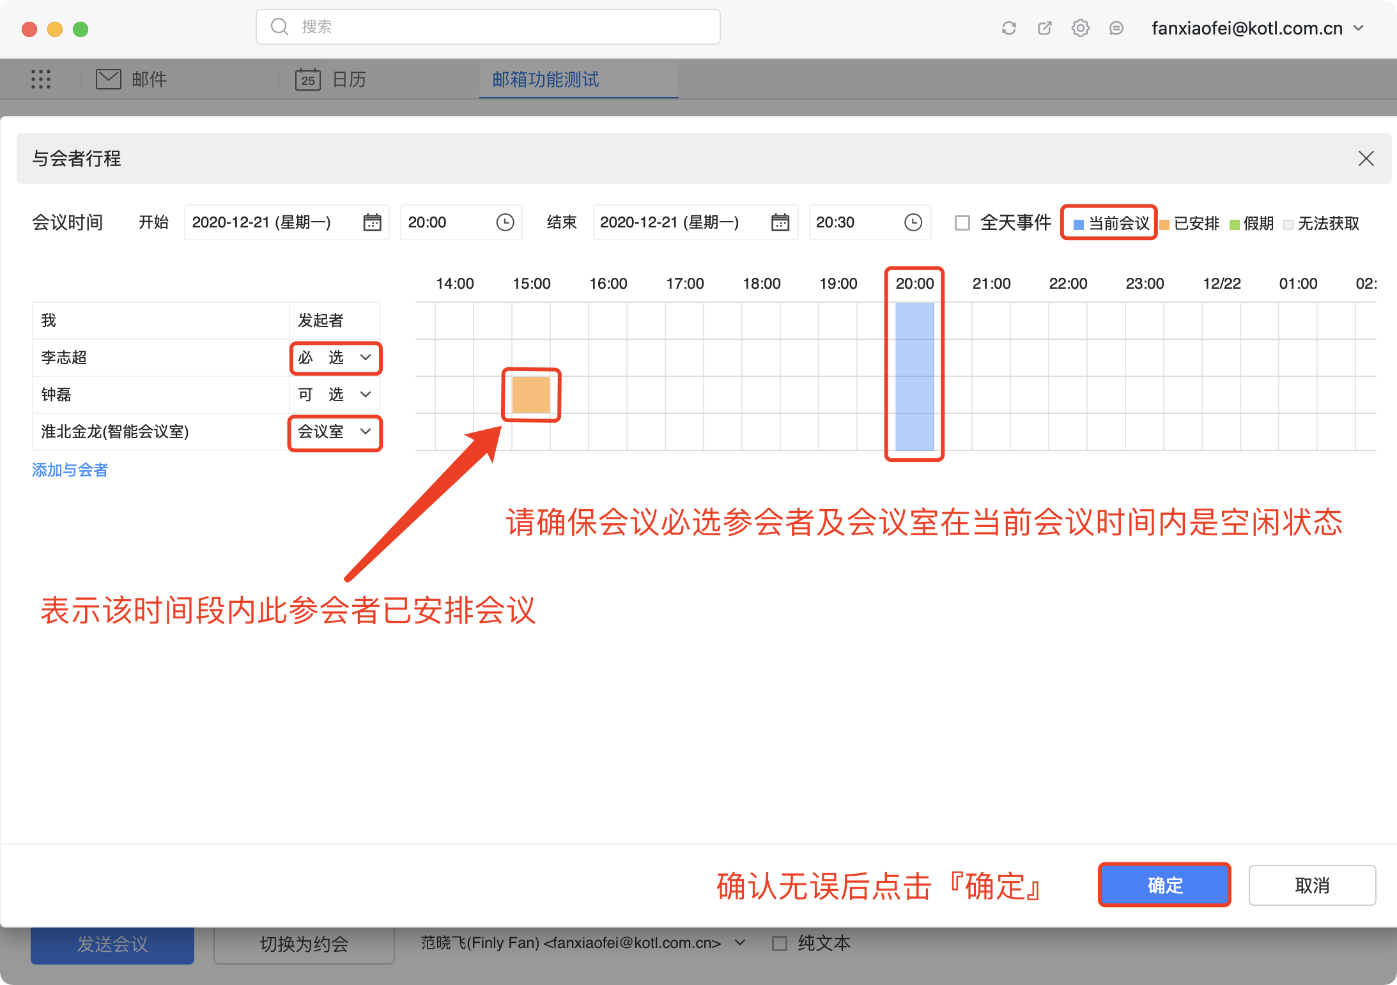The image size is (1397, 985).
Task: Click the blue current meeting block
Action: [x=915, y=376]
